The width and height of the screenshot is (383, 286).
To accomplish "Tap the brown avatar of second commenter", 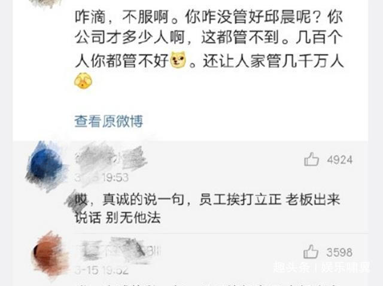I will click(50, 255).
